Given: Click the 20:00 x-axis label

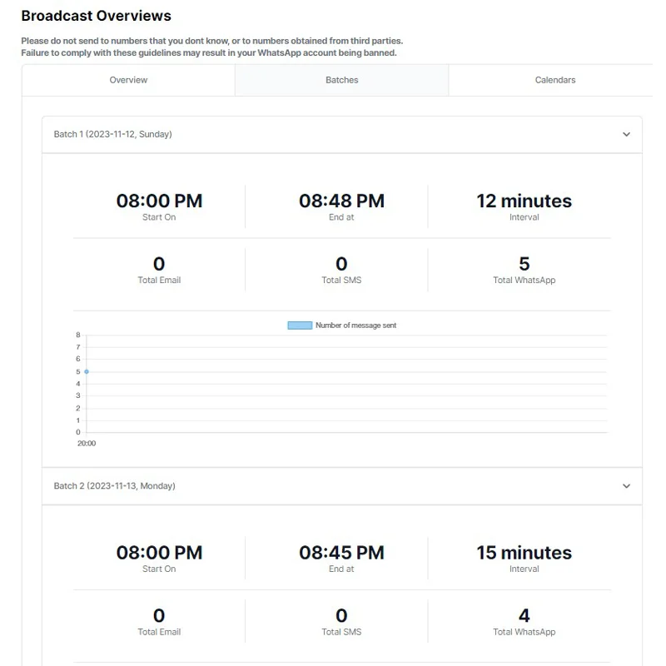Looking at the screenshot, I should tap(87, 443).
